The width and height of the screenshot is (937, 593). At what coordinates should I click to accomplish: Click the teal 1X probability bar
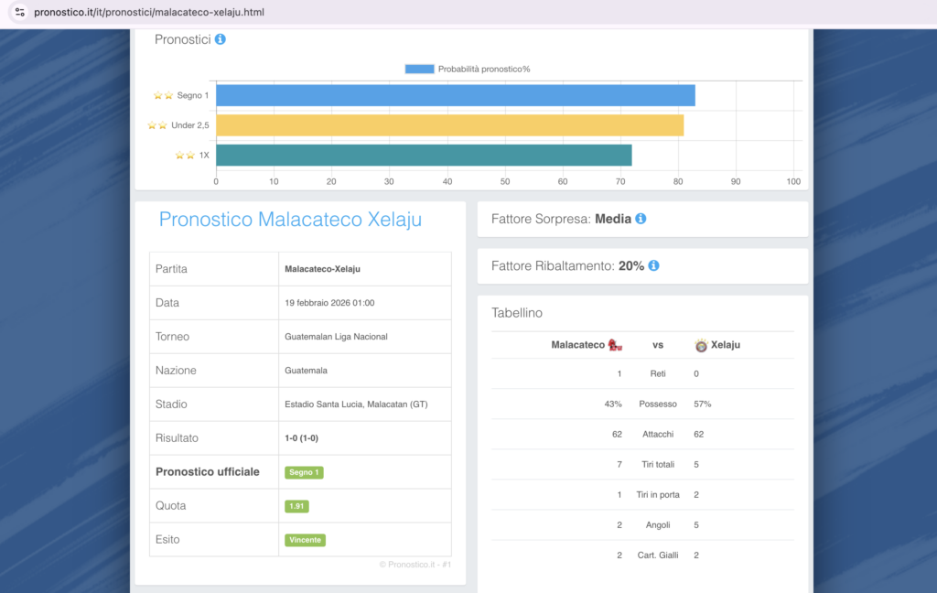point(424,156)
